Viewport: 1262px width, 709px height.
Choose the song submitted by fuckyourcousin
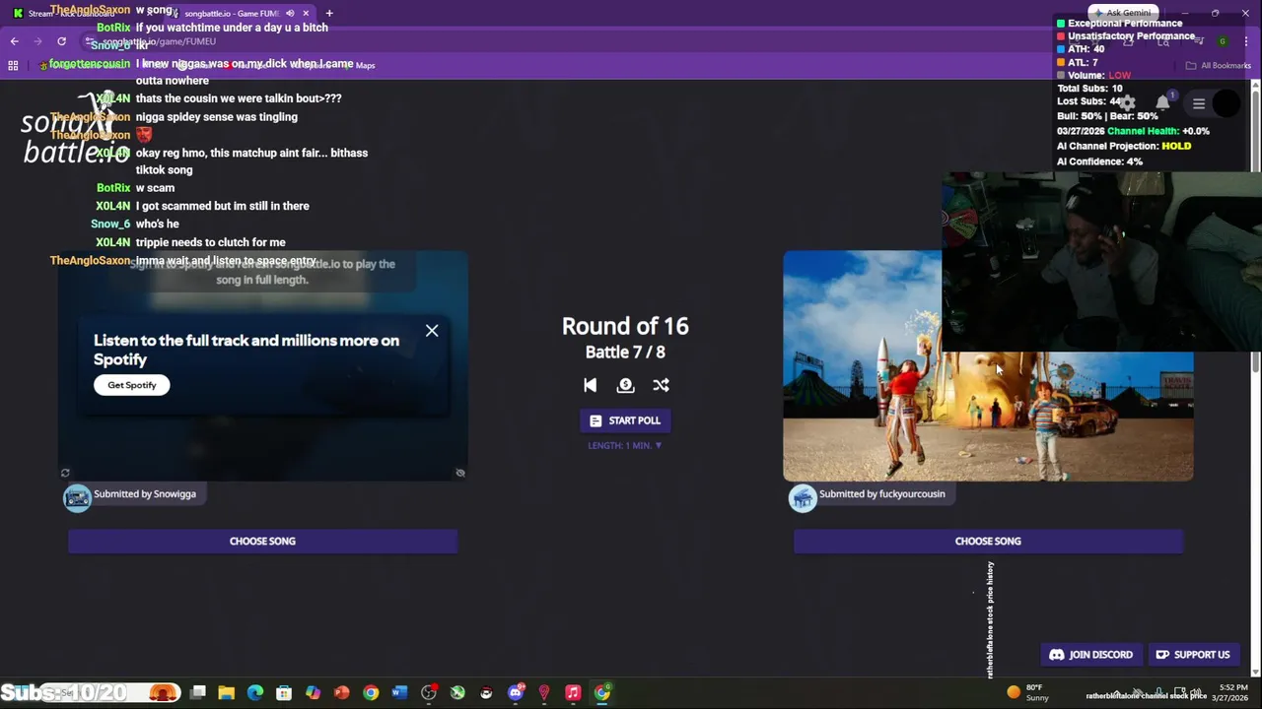click(x=988, y=541)
